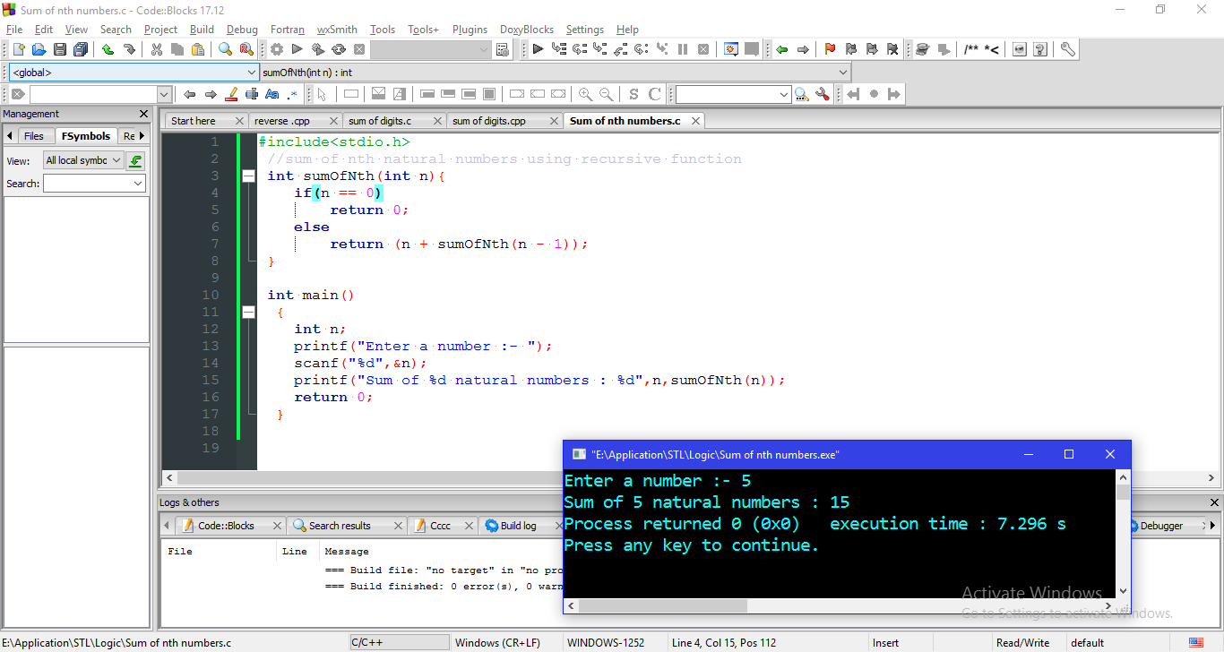Open the All local symbols view dropdown
The width and height of the screenshot is (1224, 652).
tap(116, 159)
